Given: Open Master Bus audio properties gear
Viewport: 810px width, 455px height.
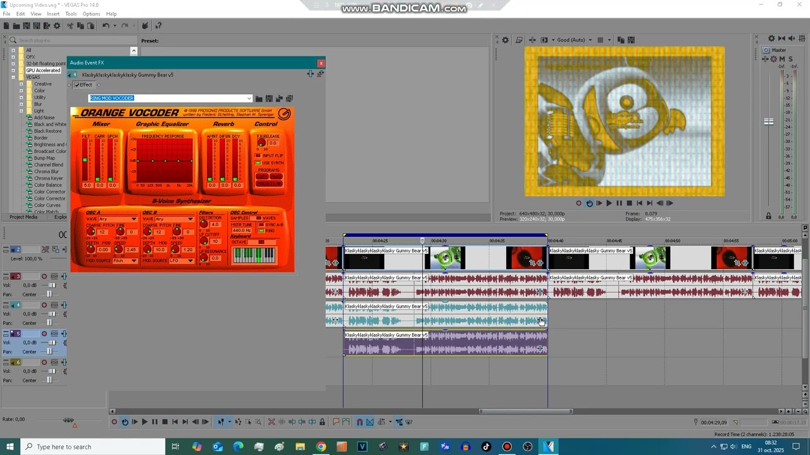Looking at the screenshot, I should tap(771, 39).
